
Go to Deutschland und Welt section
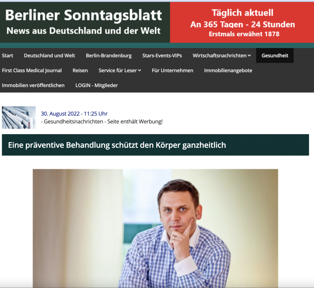click(49, 55)
